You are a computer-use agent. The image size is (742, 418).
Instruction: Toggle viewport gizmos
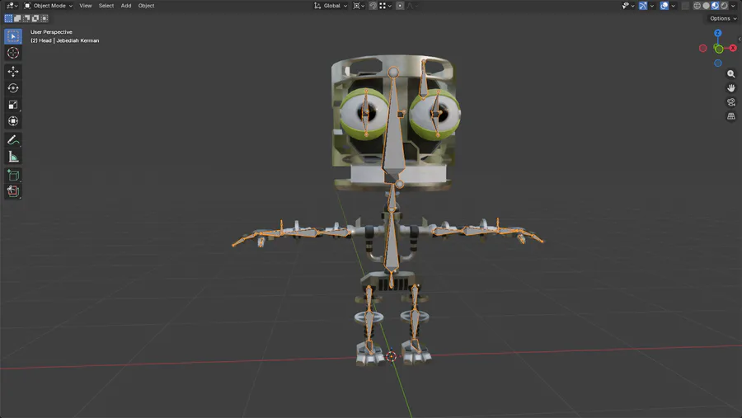point(643,6)
